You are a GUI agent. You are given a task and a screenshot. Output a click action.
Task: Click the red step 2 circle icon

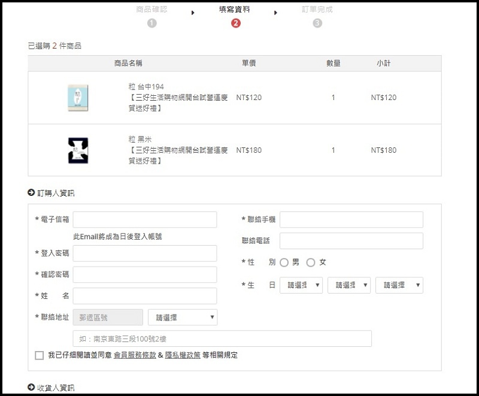[235, 23]
